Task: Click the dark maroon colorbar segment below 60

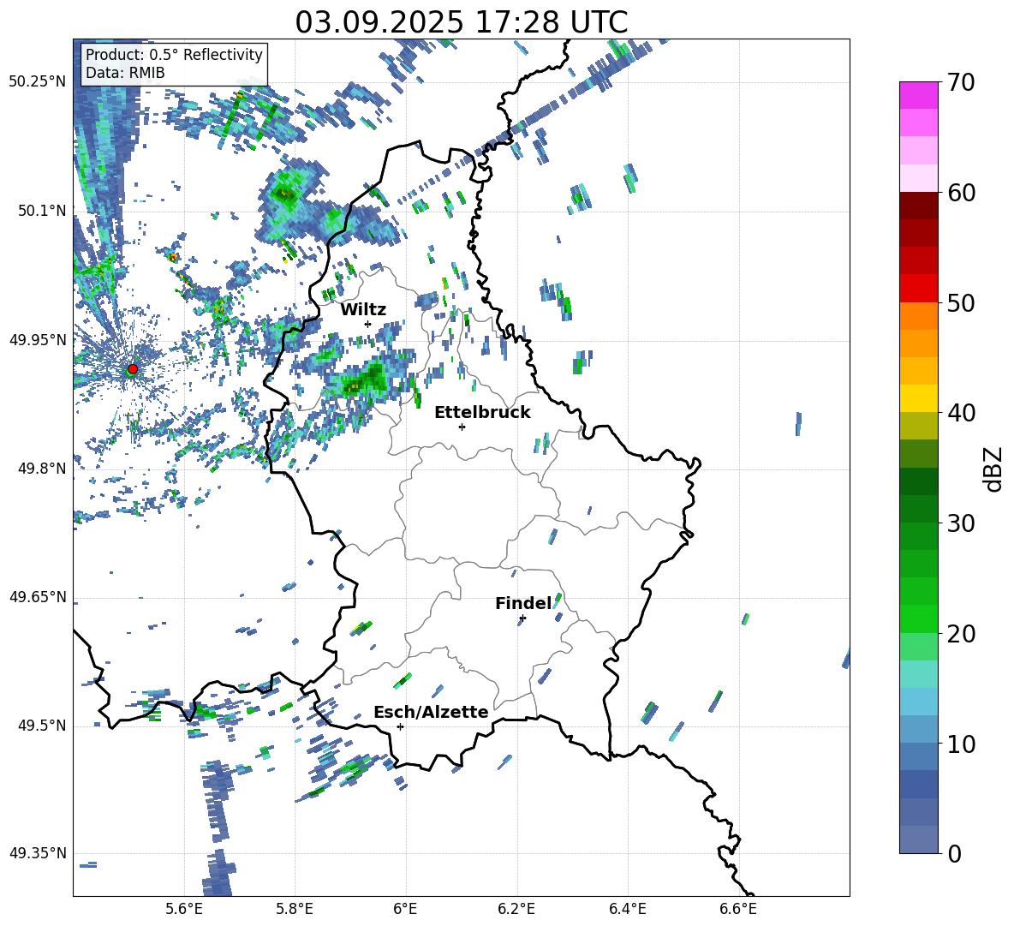Action: pyautogui.click(x=919, y=206)
